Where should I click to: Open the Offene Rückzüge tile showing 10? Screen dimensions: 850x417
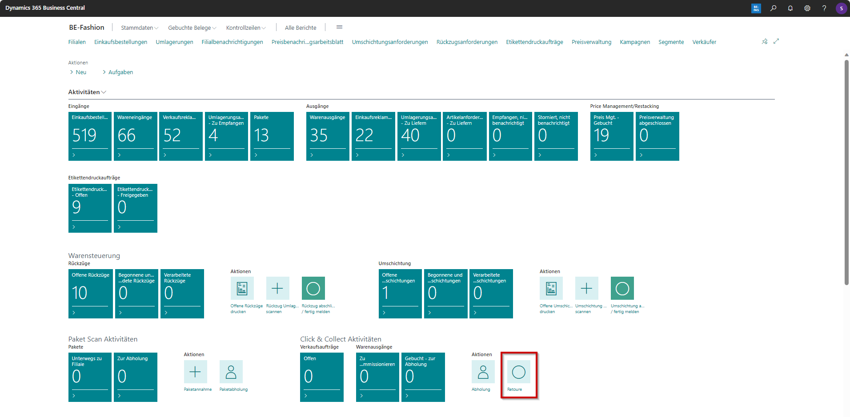[90, 294]
